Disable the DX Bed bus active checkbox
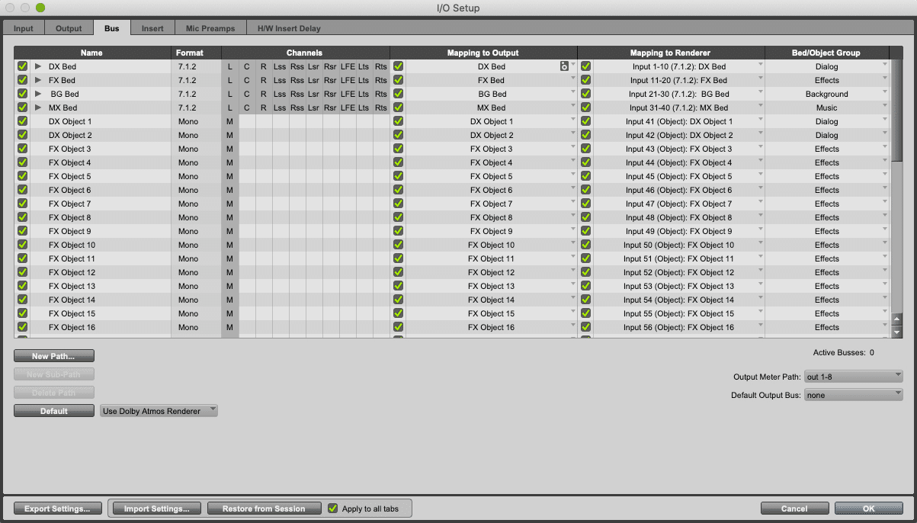The image size is (917, 523). (x=22, y=67)
